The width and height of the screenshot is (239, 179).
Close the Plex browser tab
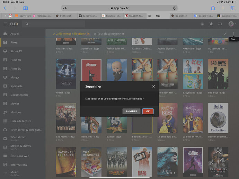[150, 16]
